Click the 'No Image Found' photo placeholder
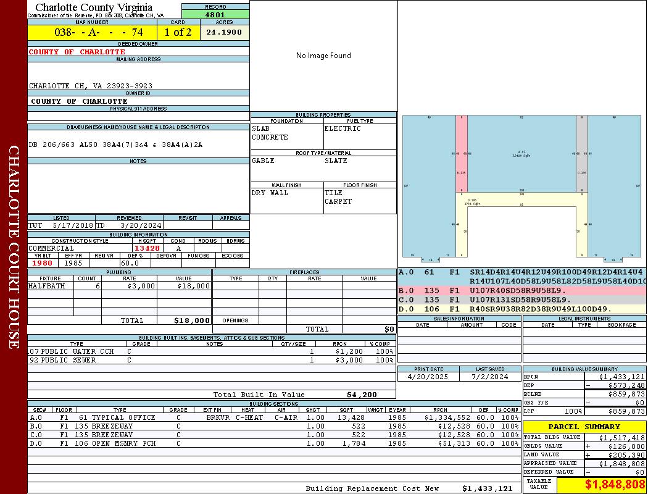 pos(323,56)
